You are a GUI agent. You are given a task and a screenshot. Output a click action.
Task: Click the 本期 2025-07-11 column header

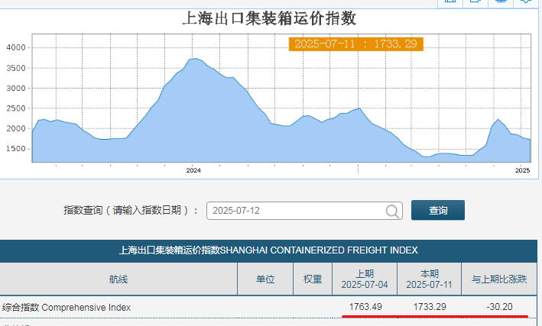(x=430, y=279)
